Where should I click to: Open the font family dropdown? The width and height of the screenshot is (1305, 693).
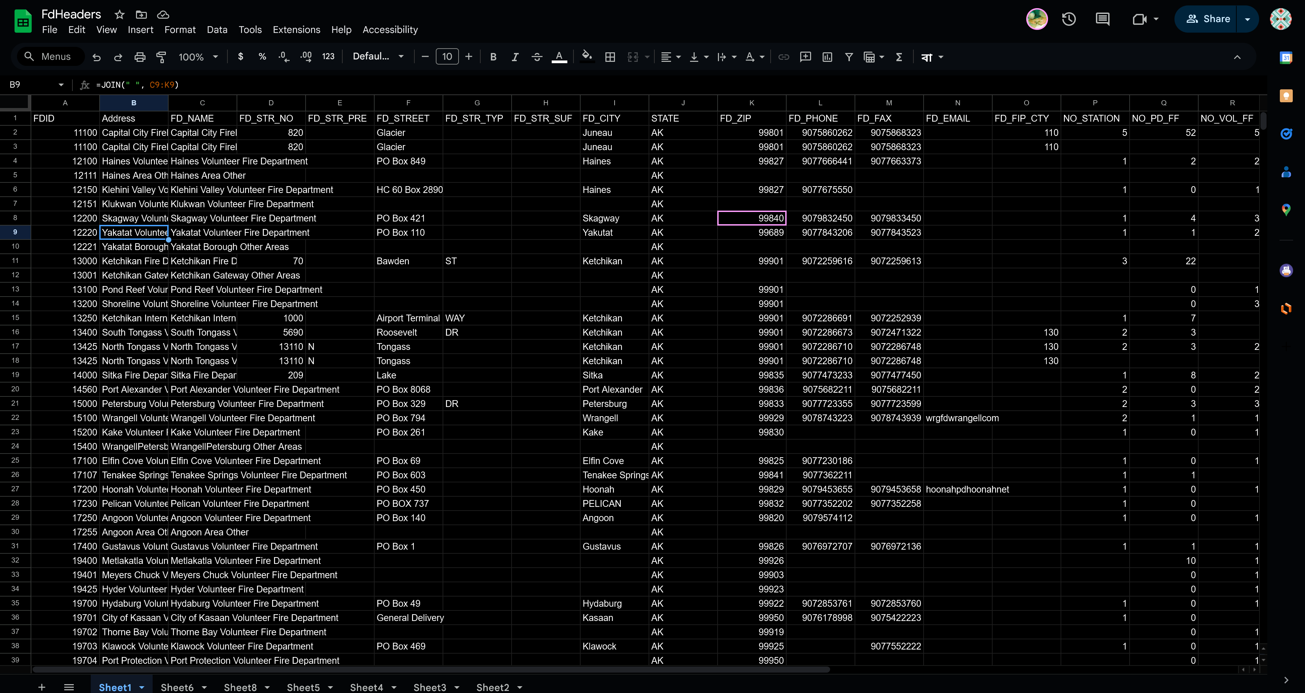pos(378,57)
